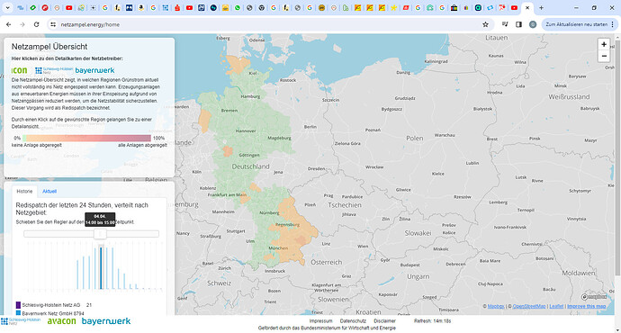Open a new browser tab
This screenshot has width=621, height=333.
[x=541, y=7]
